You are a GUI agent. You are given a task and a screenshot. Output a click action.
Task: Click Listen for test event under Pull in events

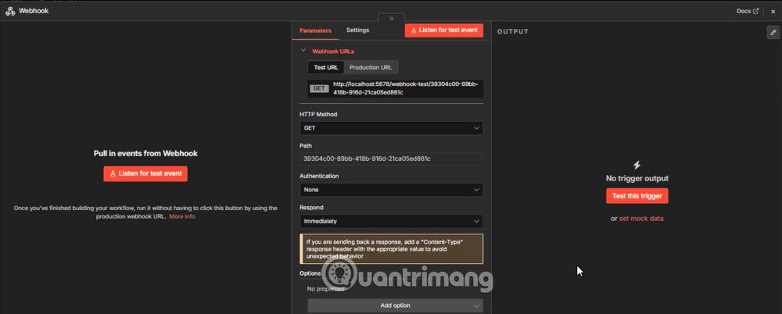point(145,173)
